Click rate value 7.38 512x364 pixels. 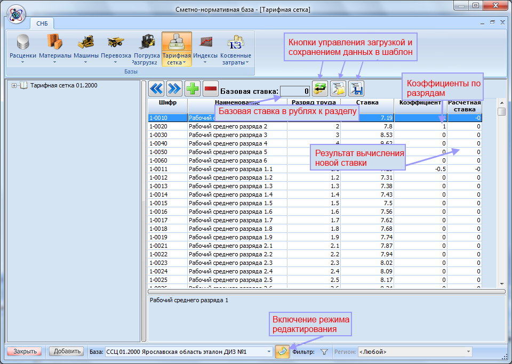(367, 186)
